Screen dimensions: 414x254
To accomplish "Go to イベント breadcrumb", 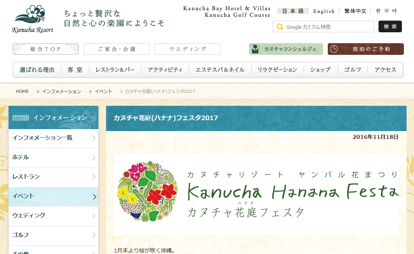I will pyautogui.click(x=103, y=91).
